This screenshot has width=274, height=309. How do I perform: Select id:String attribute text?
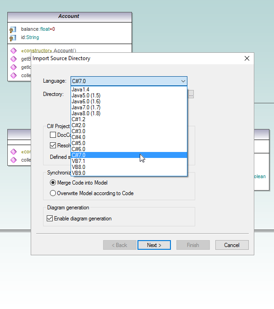[x=30, y=38]
